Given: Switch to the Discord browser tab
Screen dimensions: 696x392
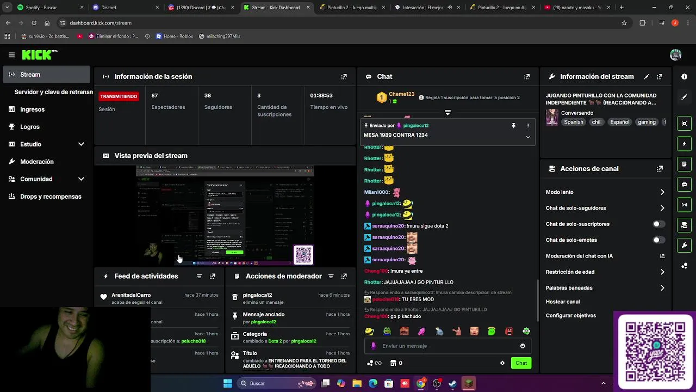Looking at the screenshot, I should coord(125,8).
